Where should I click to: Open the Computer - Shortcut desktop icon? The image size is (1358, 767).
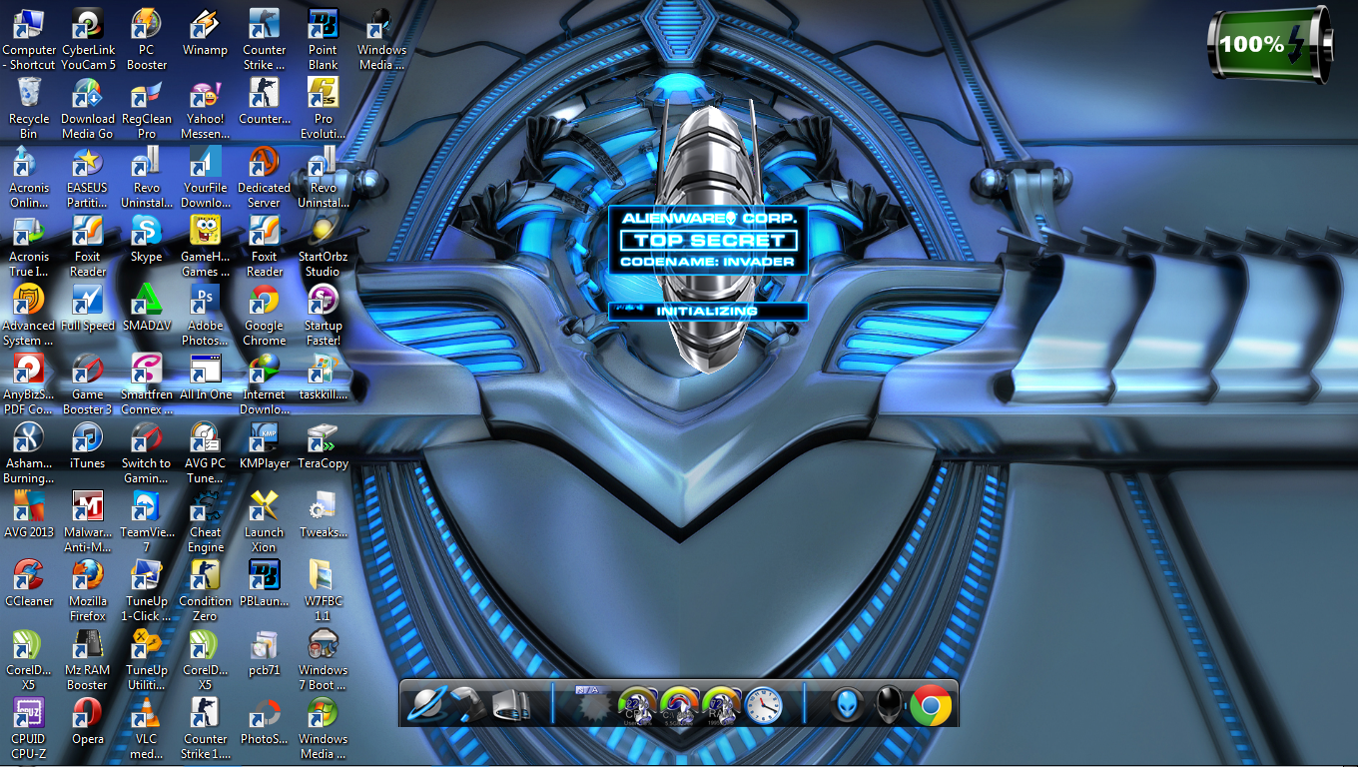[29, 39]
